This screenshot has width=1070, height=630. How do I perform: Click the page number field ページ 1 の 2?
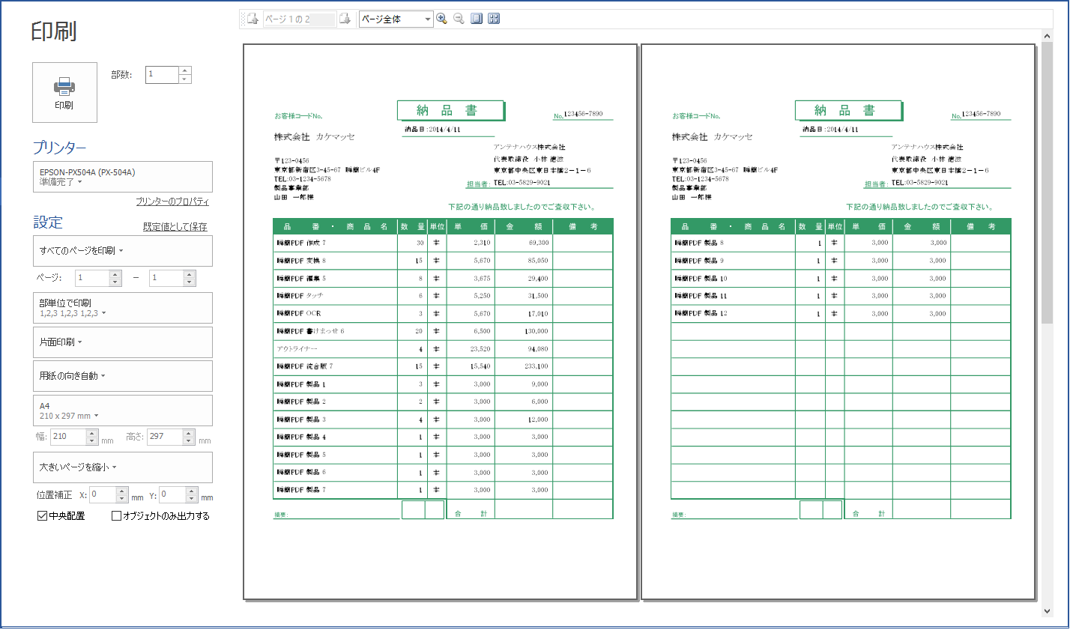[299, 19]
